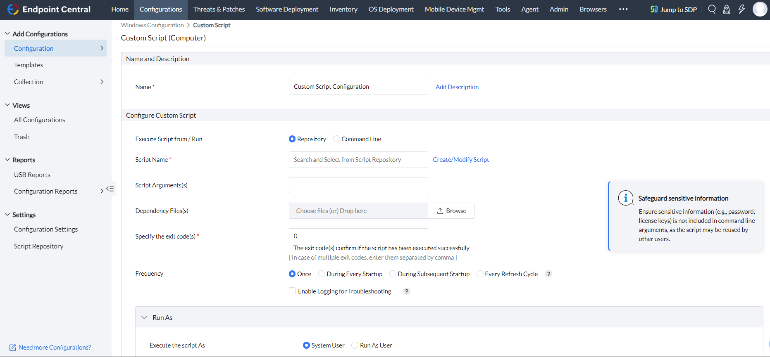Choose During Every Startup frequency
Screen dimensions: 770x357
pos(322,274)
